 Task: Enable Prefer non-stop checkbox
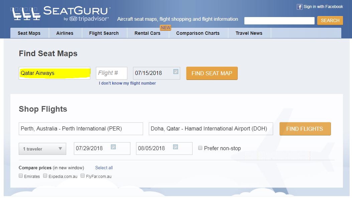(x=200, y=148)
